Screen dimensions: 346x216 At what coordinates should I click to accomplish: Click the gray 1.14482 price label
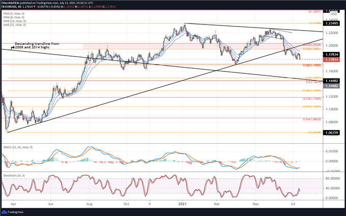[331, 86]
